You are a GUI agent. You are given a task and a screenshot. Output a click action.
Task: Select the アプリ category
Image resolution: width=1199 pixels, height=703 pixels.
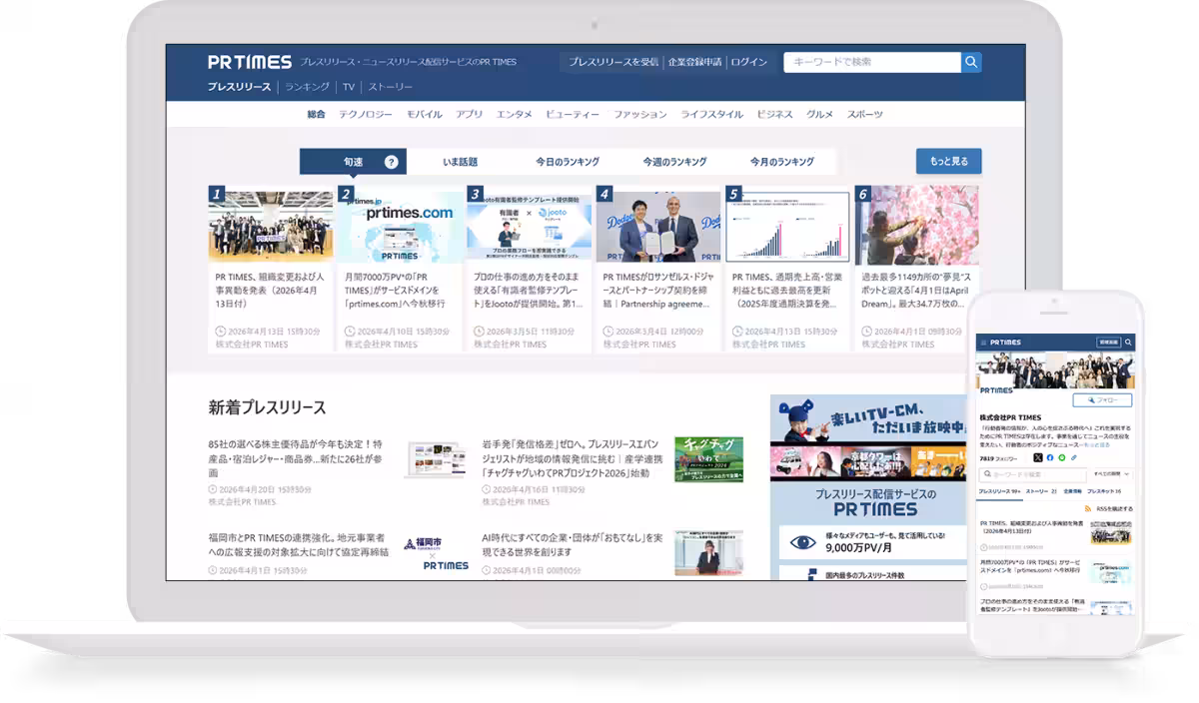[x=470, y=114]
